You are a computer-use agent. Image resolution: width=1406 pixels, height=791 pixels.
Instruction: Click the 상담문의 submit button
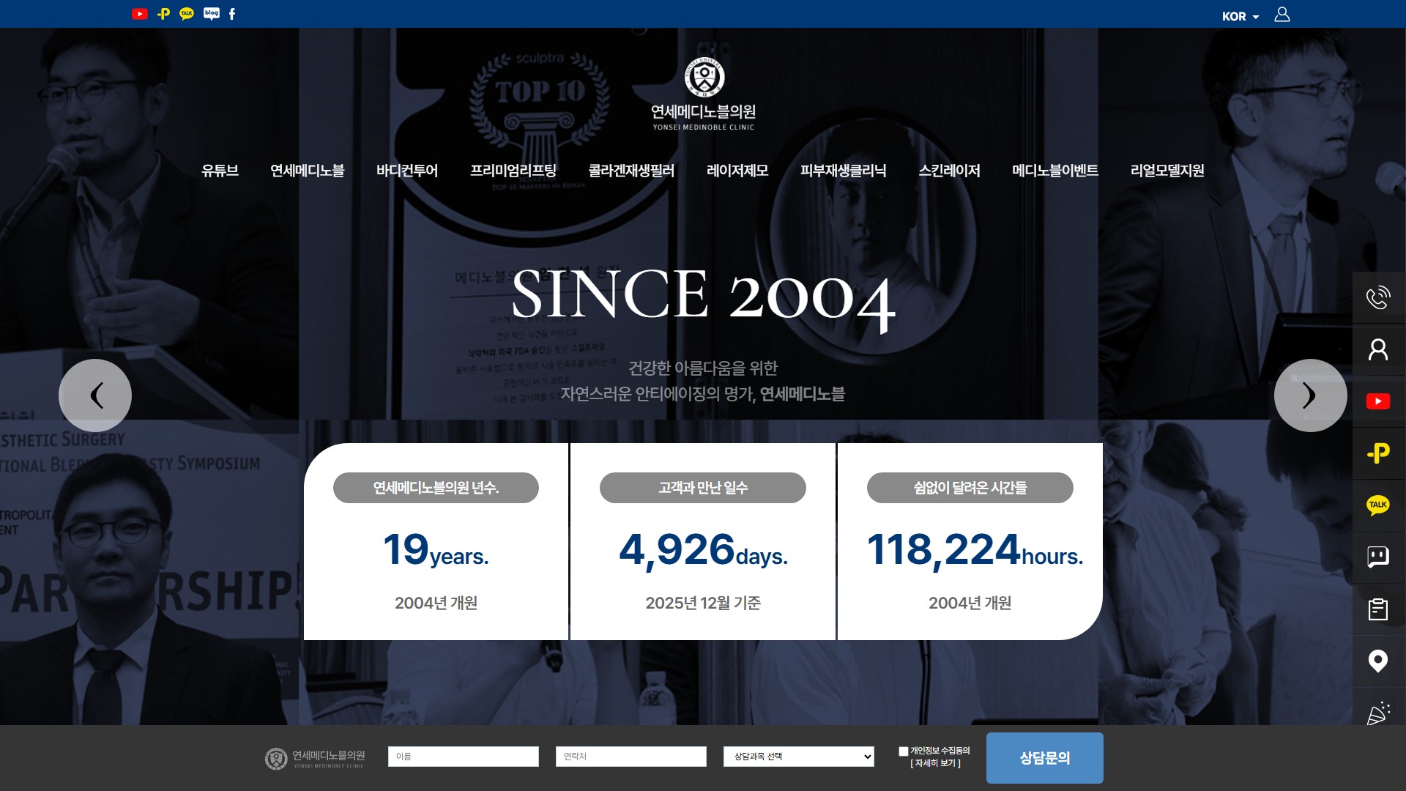pos(1045,758)
